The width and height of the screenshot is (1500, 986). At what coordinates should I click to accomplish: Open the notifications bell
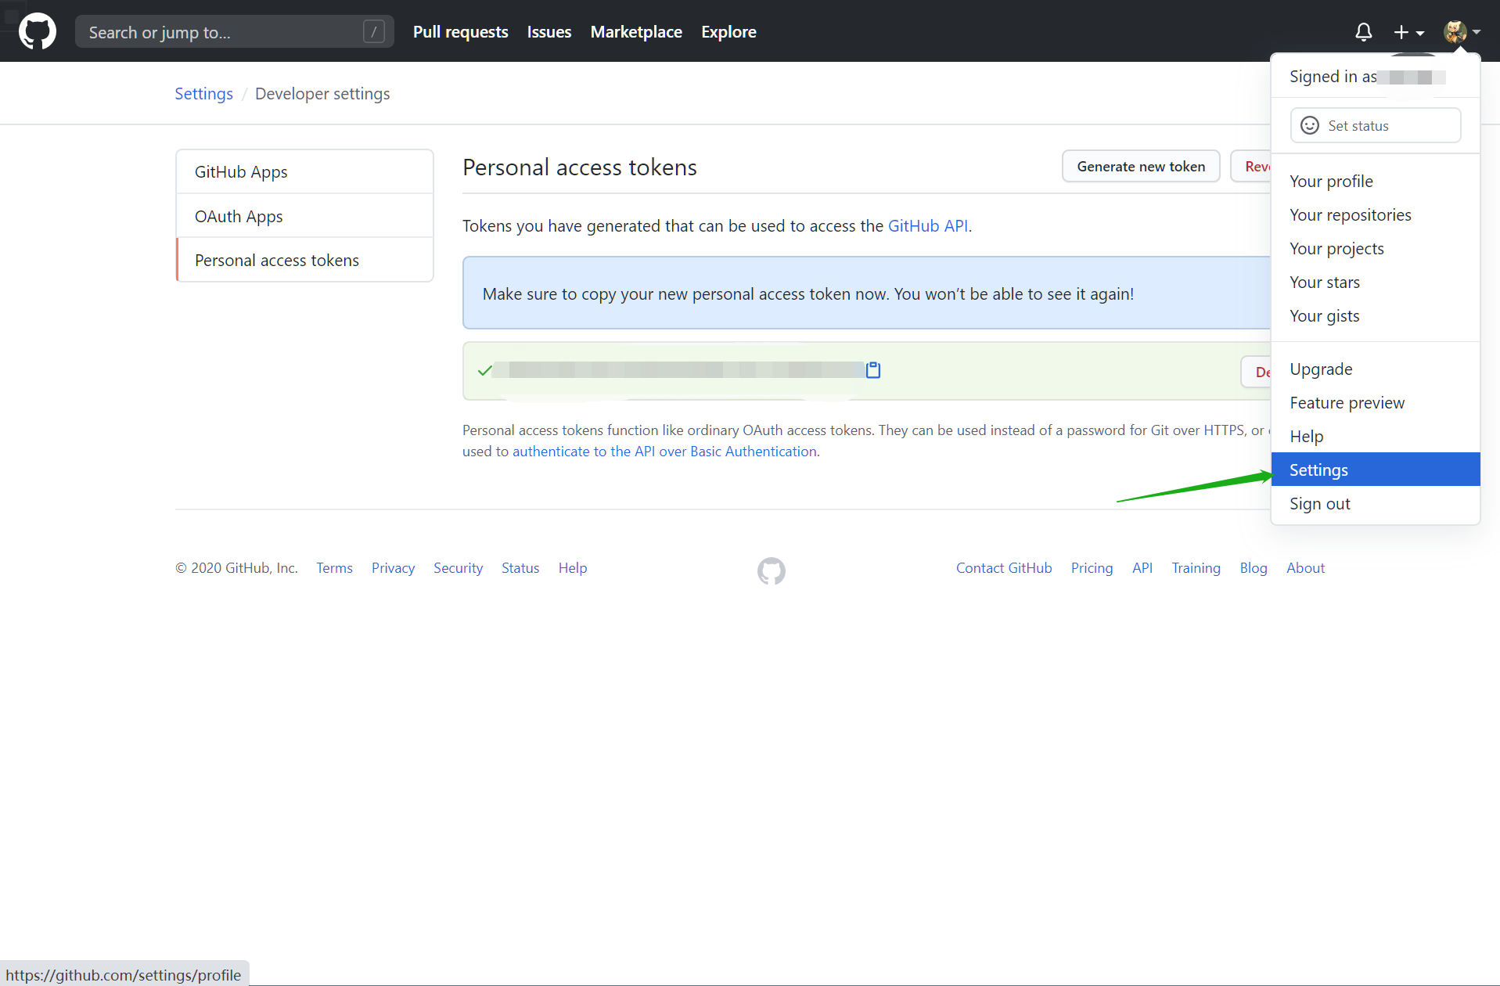tap(1363, 32)
